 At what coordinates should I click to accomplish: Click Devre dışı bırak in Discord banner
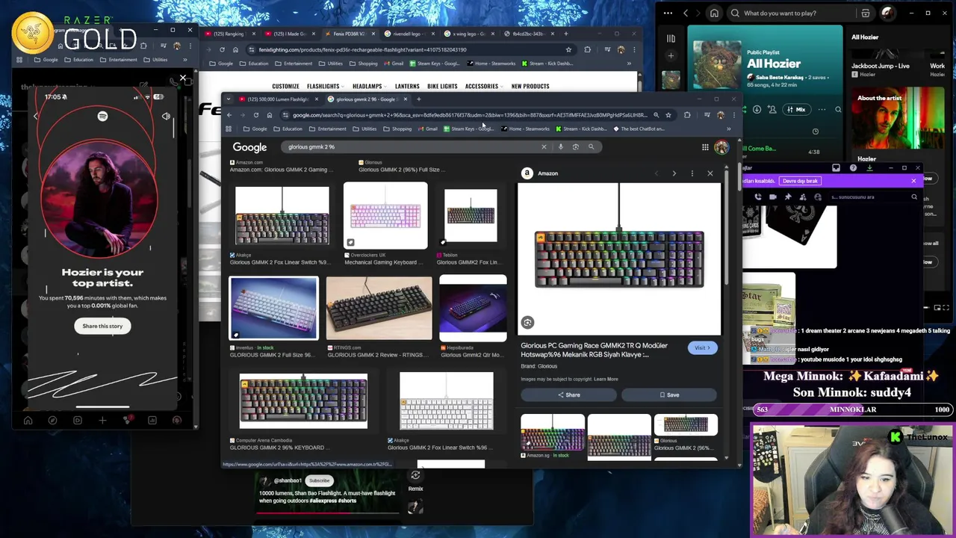(801, 181)
